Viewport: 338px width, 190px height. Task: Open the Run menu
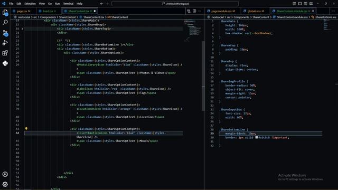[58, 4]
